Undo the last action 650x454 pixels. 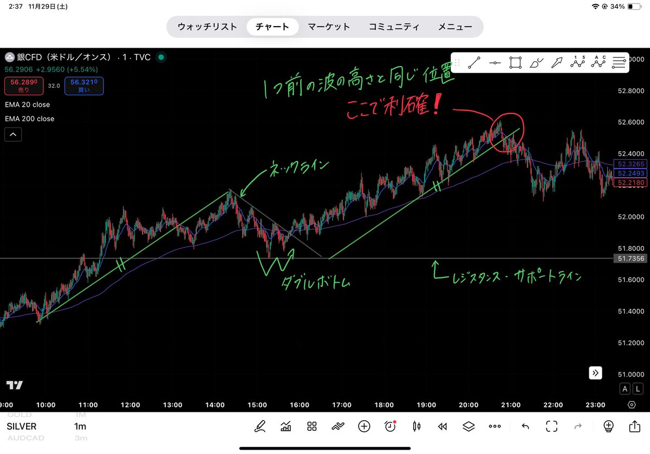point(525,426)
